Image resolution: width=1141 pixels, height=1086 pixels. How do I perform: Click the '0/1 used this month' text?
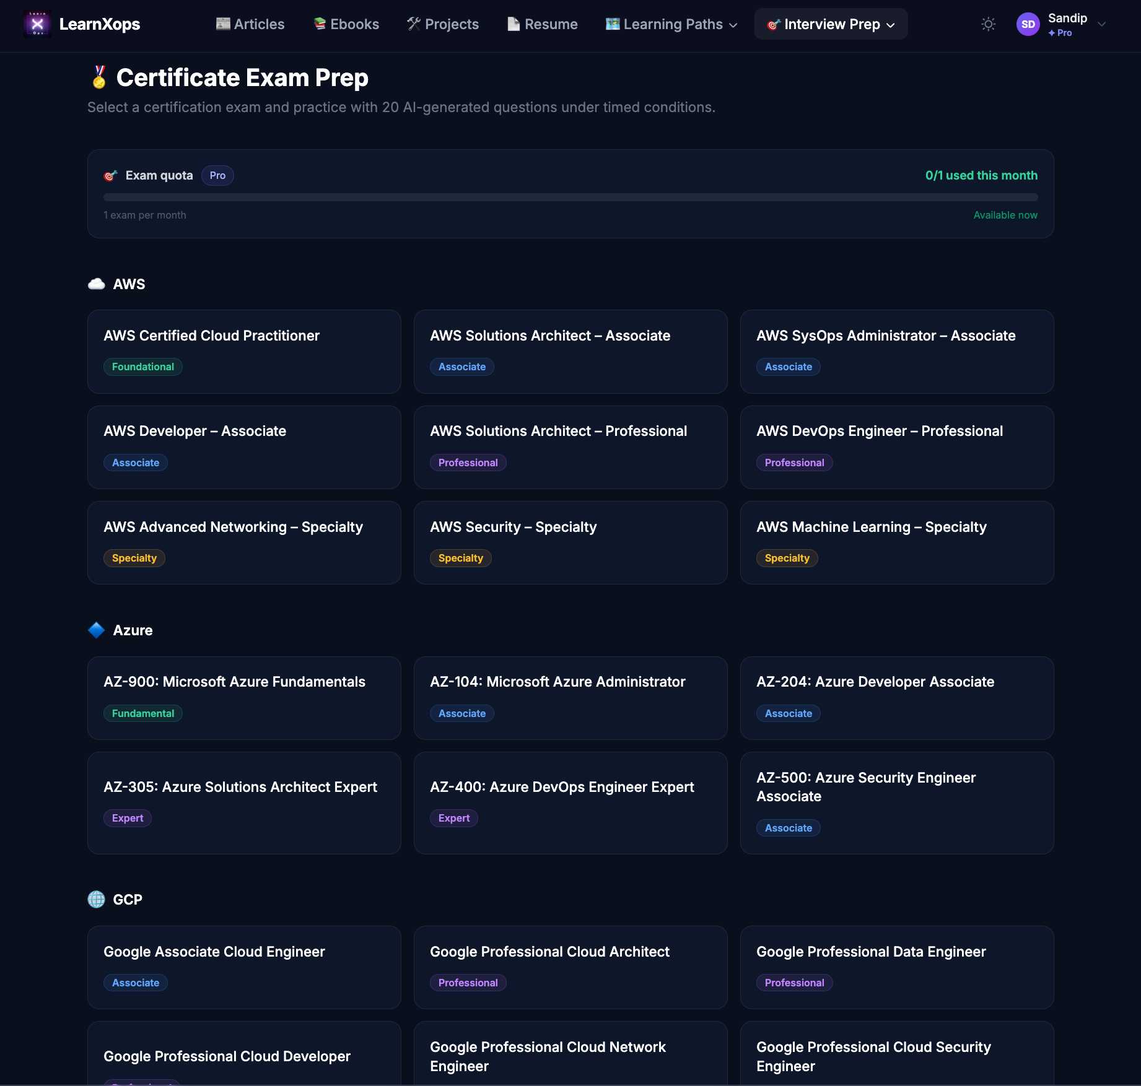(982, 176)
